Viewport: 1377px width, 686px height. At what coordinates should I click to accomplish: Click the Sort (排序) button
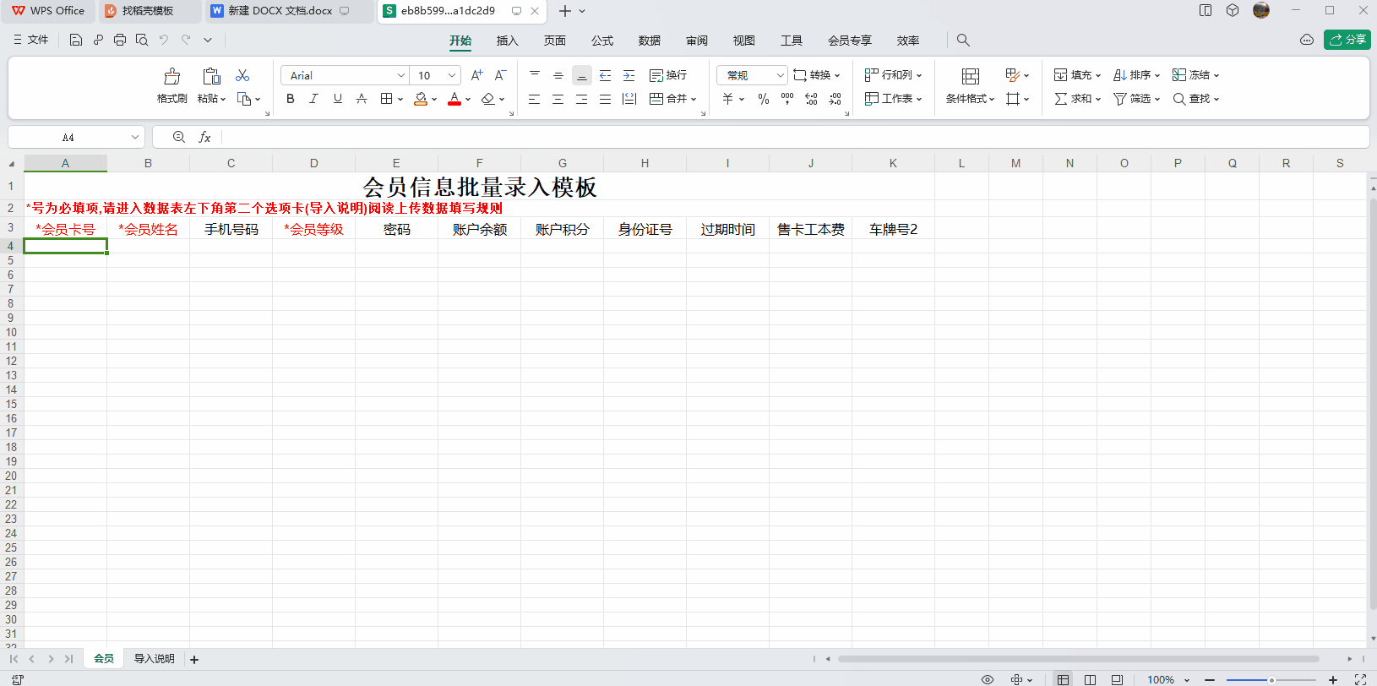pos(1136,75)
